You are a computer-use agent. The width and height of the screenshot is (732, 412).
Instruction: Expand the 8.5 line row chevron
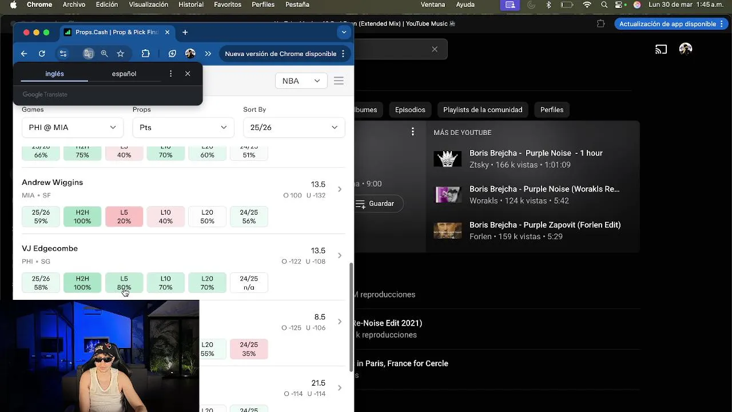tap(339, 322)
